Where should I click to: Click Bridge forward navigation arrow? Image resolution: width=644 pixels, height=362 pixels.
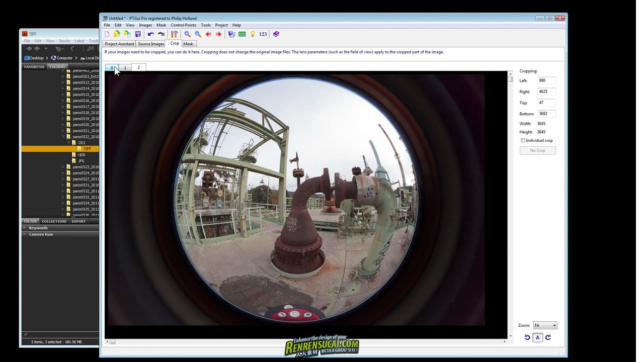click(37, 49)
